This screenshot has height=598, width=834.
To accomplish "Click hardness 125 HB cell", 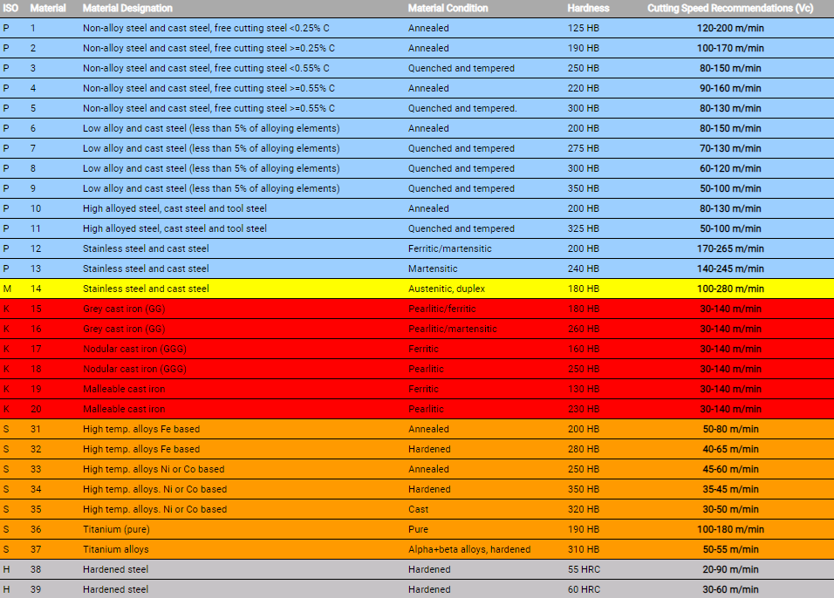I will (x=584, y=28).
